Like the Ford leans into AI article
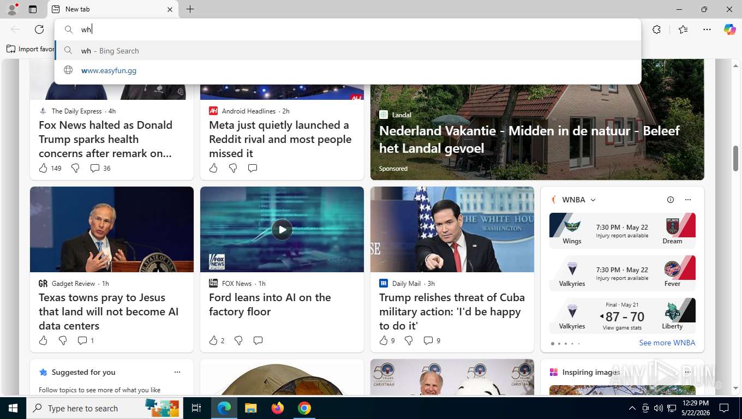The height and width of the screenshot is (419, 742). point(213,340)
